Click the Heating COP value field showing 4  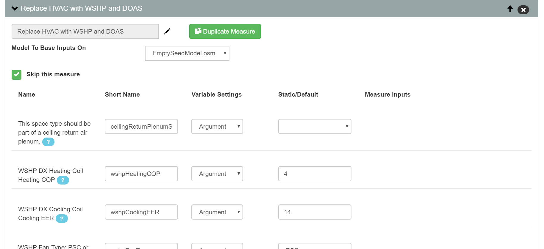point(315,174)
